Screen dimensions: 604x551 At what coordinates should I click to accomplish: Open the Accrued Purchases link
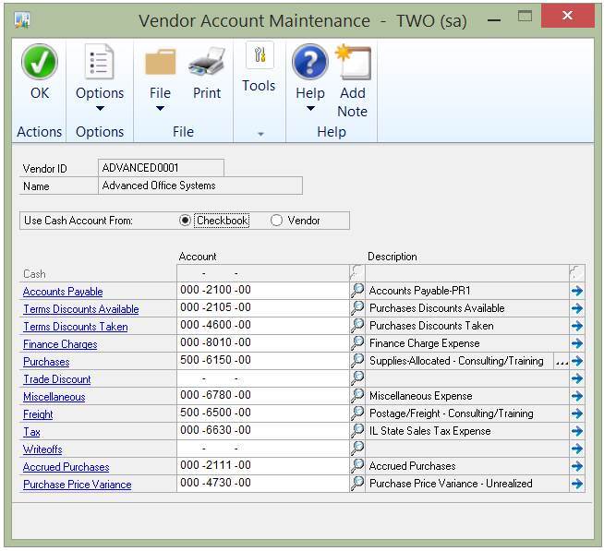pos(66,467)
